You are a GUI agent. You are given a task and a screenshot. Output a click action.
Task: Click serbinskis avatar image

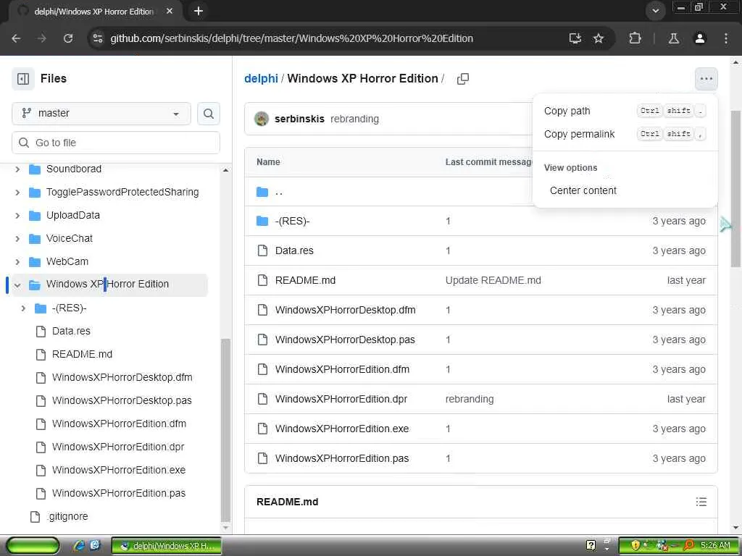tap(261, 119)
